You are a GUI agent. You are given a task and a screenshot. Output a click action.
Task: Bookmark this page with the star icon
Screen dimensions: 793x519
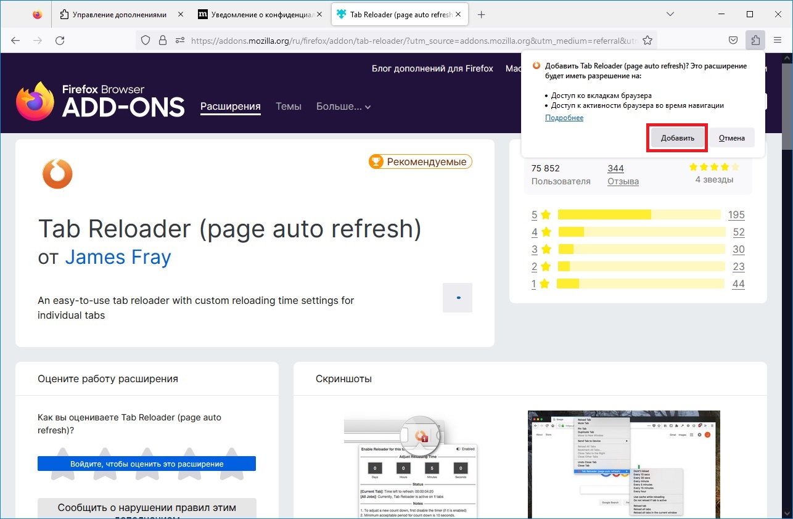pyautogui.click(x=647, y=41)
